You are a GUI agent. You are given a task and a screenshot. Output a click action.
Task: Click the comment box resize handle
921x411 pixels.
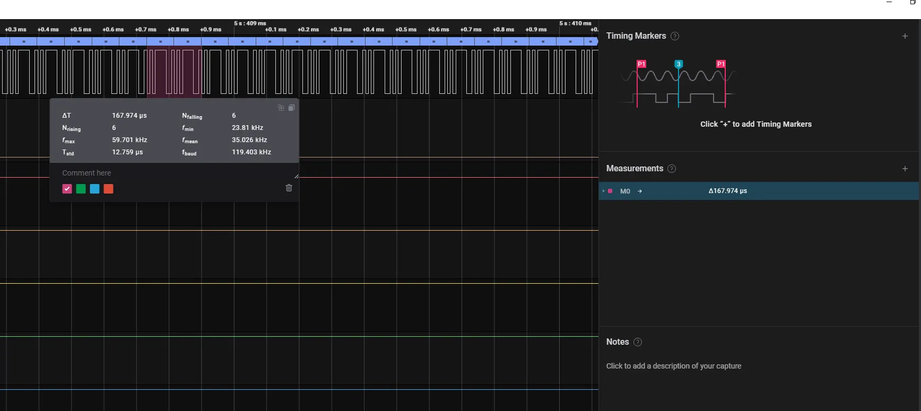[296, 176]
